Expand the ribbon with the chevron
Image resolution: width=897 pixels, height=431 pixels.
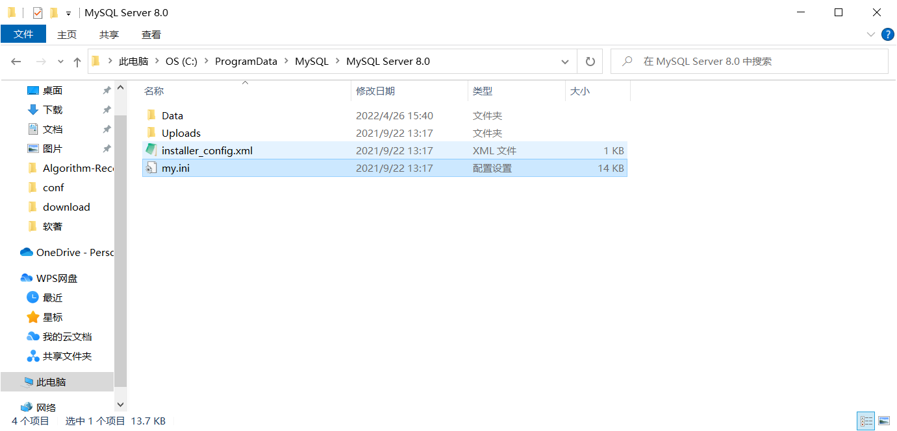871,34
